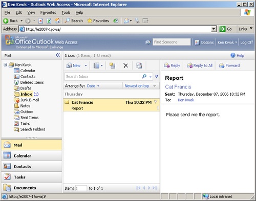The width and height of the screenshot is (256, 201).
Task: Click the view/reading pane layout icon
Action: [97, 65]
